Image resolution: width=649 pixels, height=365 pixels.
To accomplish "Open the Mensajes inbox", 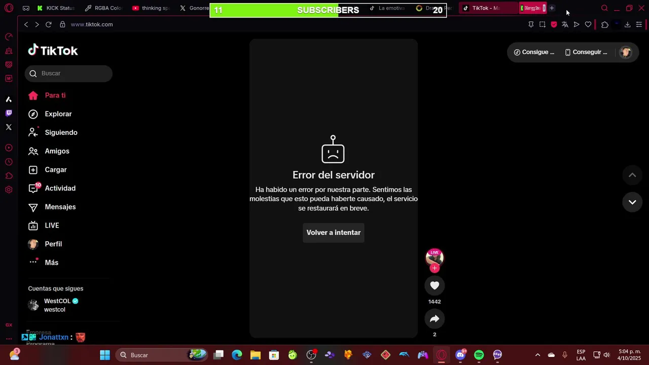I will 52,207.
